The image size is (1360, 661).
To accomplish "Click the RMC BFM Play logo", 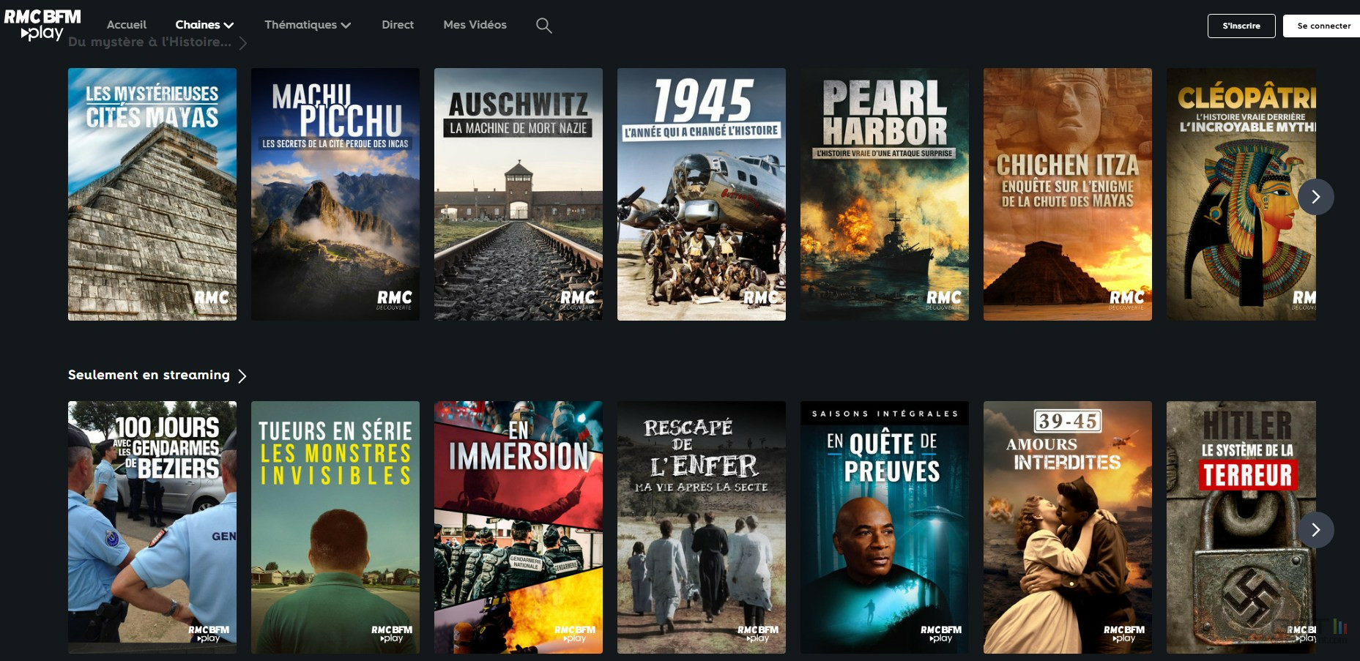I will [x=42, y=25].
